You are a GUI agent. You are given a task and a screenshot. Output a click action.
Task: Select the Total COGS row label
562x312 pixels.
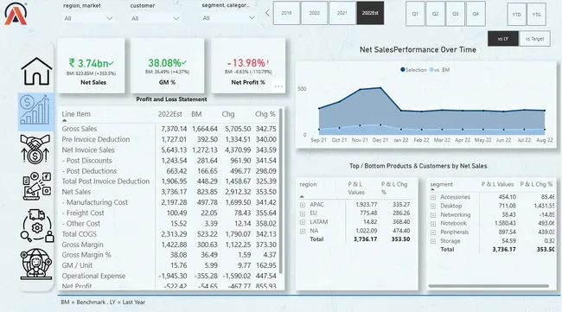click(80, 234)
